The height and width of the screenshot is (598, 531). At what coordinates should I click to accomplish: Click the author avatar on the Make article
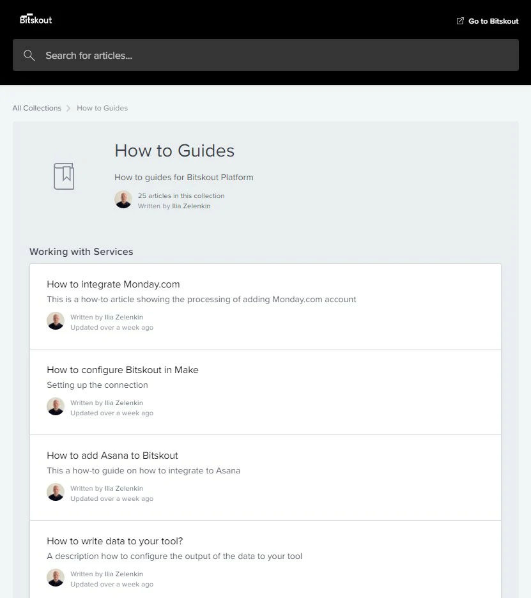(56, 406)
